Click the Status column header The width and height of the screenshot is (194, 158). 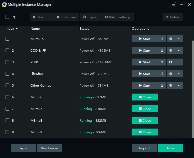(84, 28)
